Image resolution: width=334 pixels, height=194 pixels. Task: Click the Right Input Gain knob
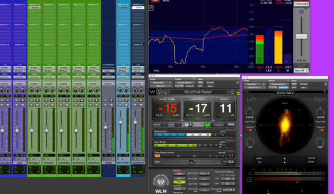(x=320, y=112)
